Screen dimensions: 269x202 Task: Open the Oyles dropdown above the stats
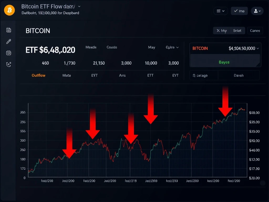click(172, 47)
